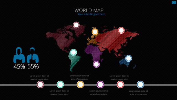The height and width of the screenshot is (100, 177).
Task: Click the female silhouette icon above 45%
Action: (19, 55)
